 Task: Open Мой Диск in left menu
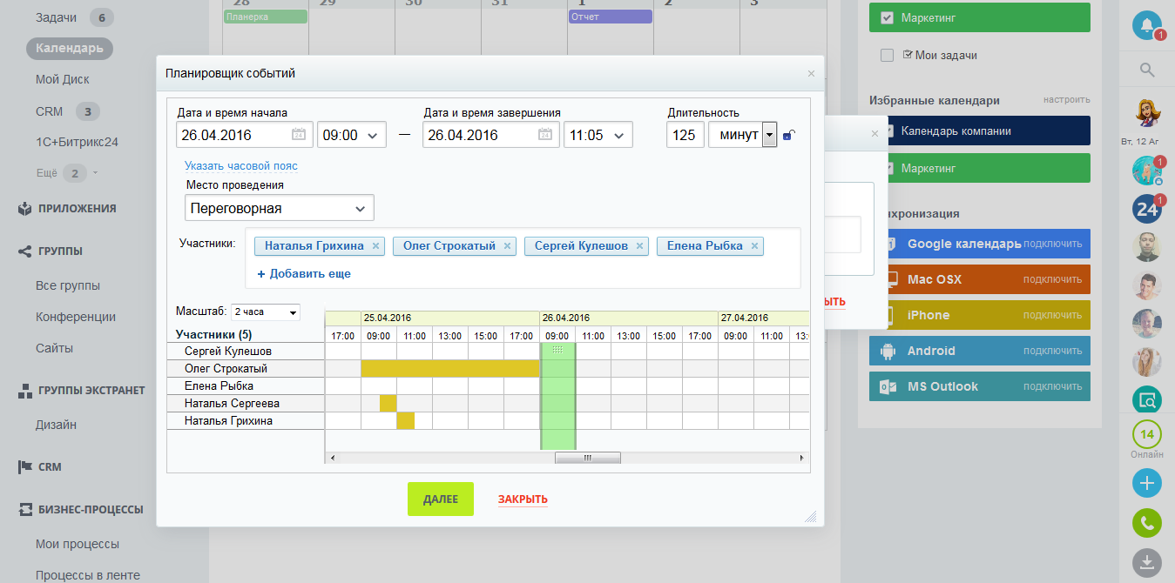pos(63,79)
